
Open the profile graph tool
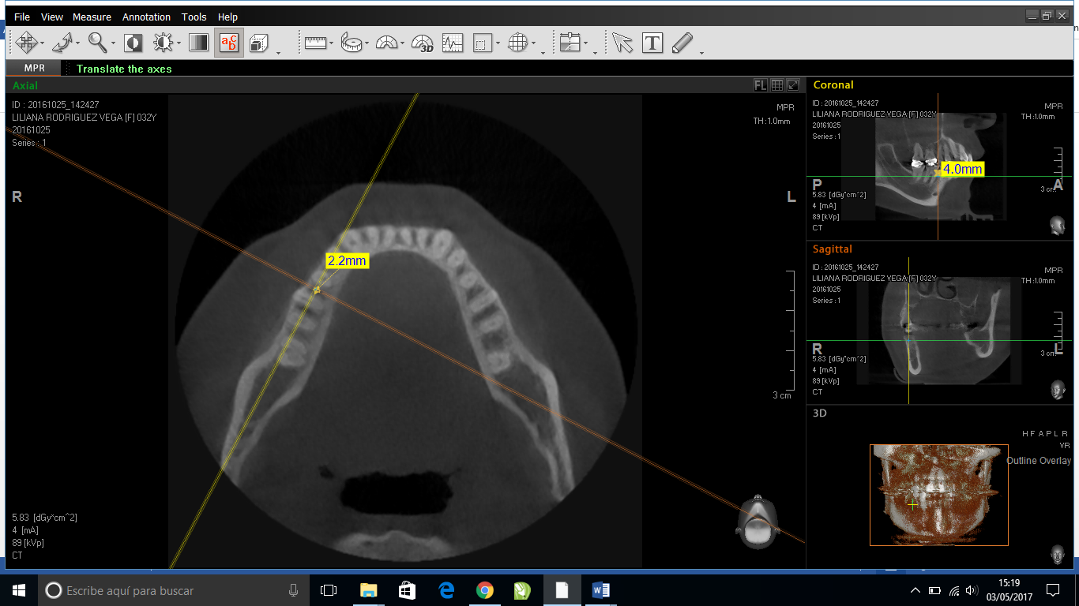point(453,43)
